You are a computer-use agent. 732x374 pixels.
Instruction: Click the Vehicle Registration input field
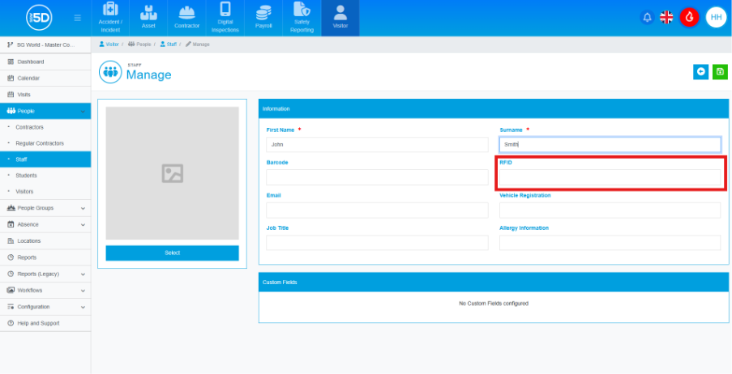click(x=610, y=210)
